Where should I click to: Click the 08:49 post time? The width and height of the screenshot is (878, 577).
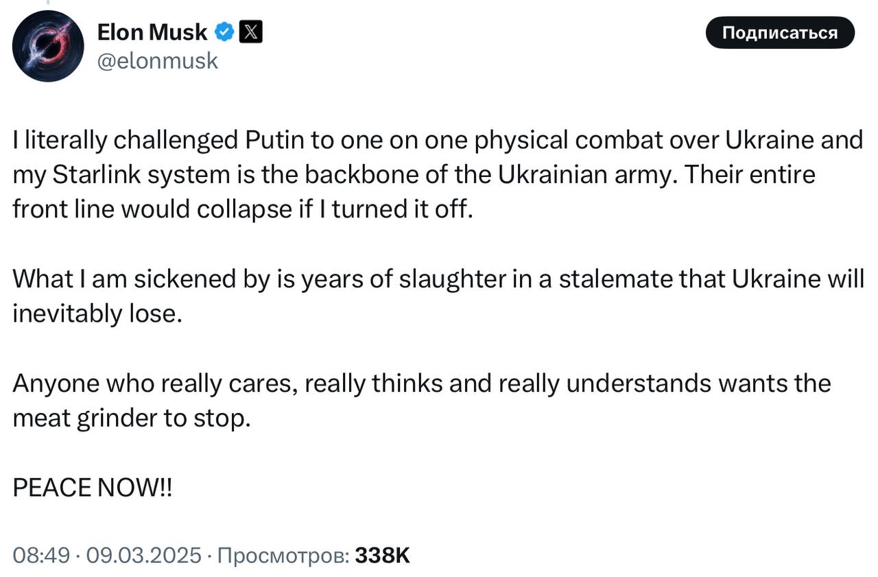(x=41, y=555)
